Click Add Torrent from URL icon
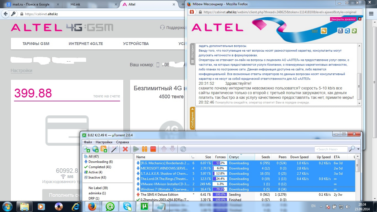377x212 pixels. (x=95, y=149)
